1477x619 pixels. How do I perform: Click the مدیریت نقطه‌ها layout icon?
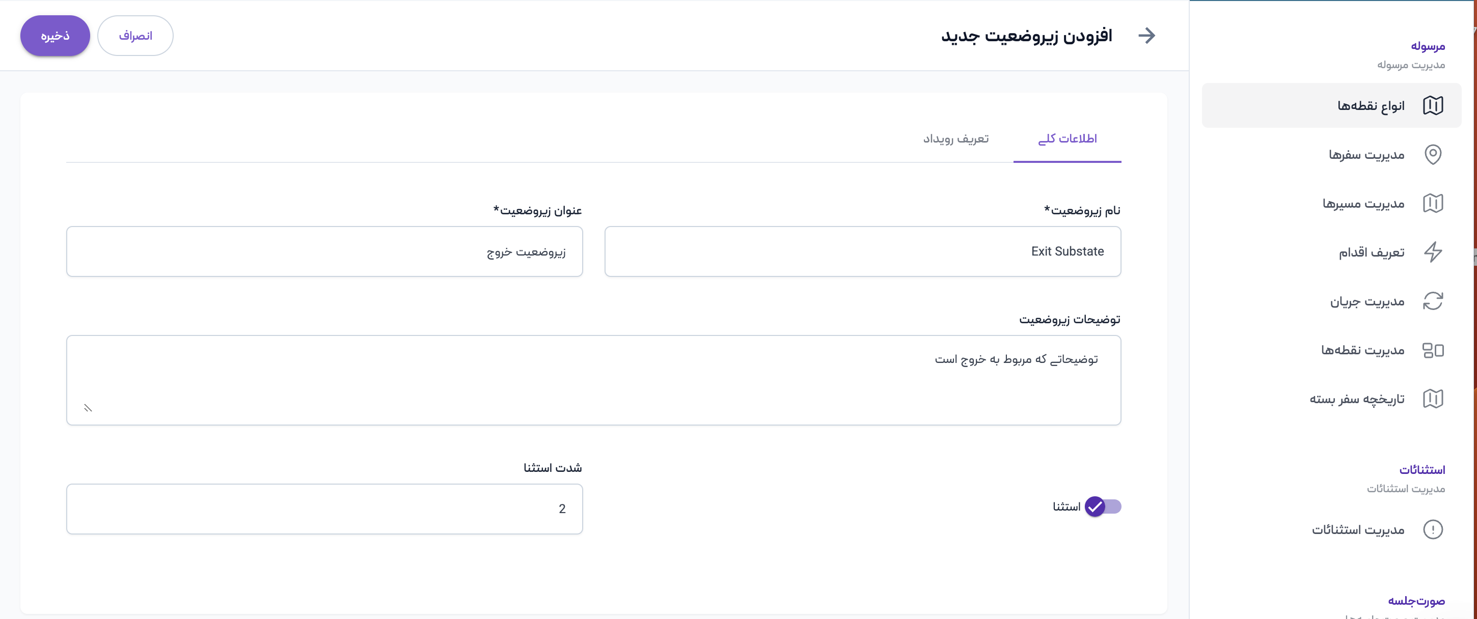tap(1432, 350)
